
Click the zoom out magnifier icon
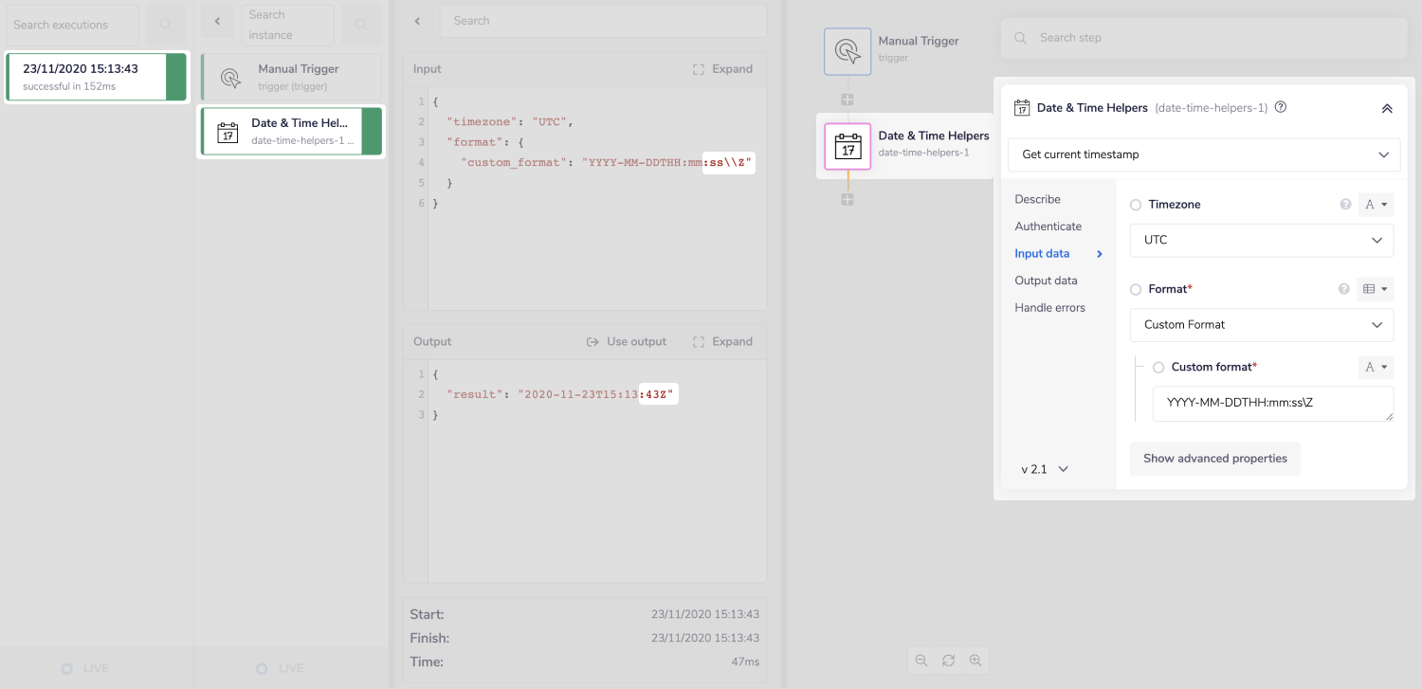[921, 661]
